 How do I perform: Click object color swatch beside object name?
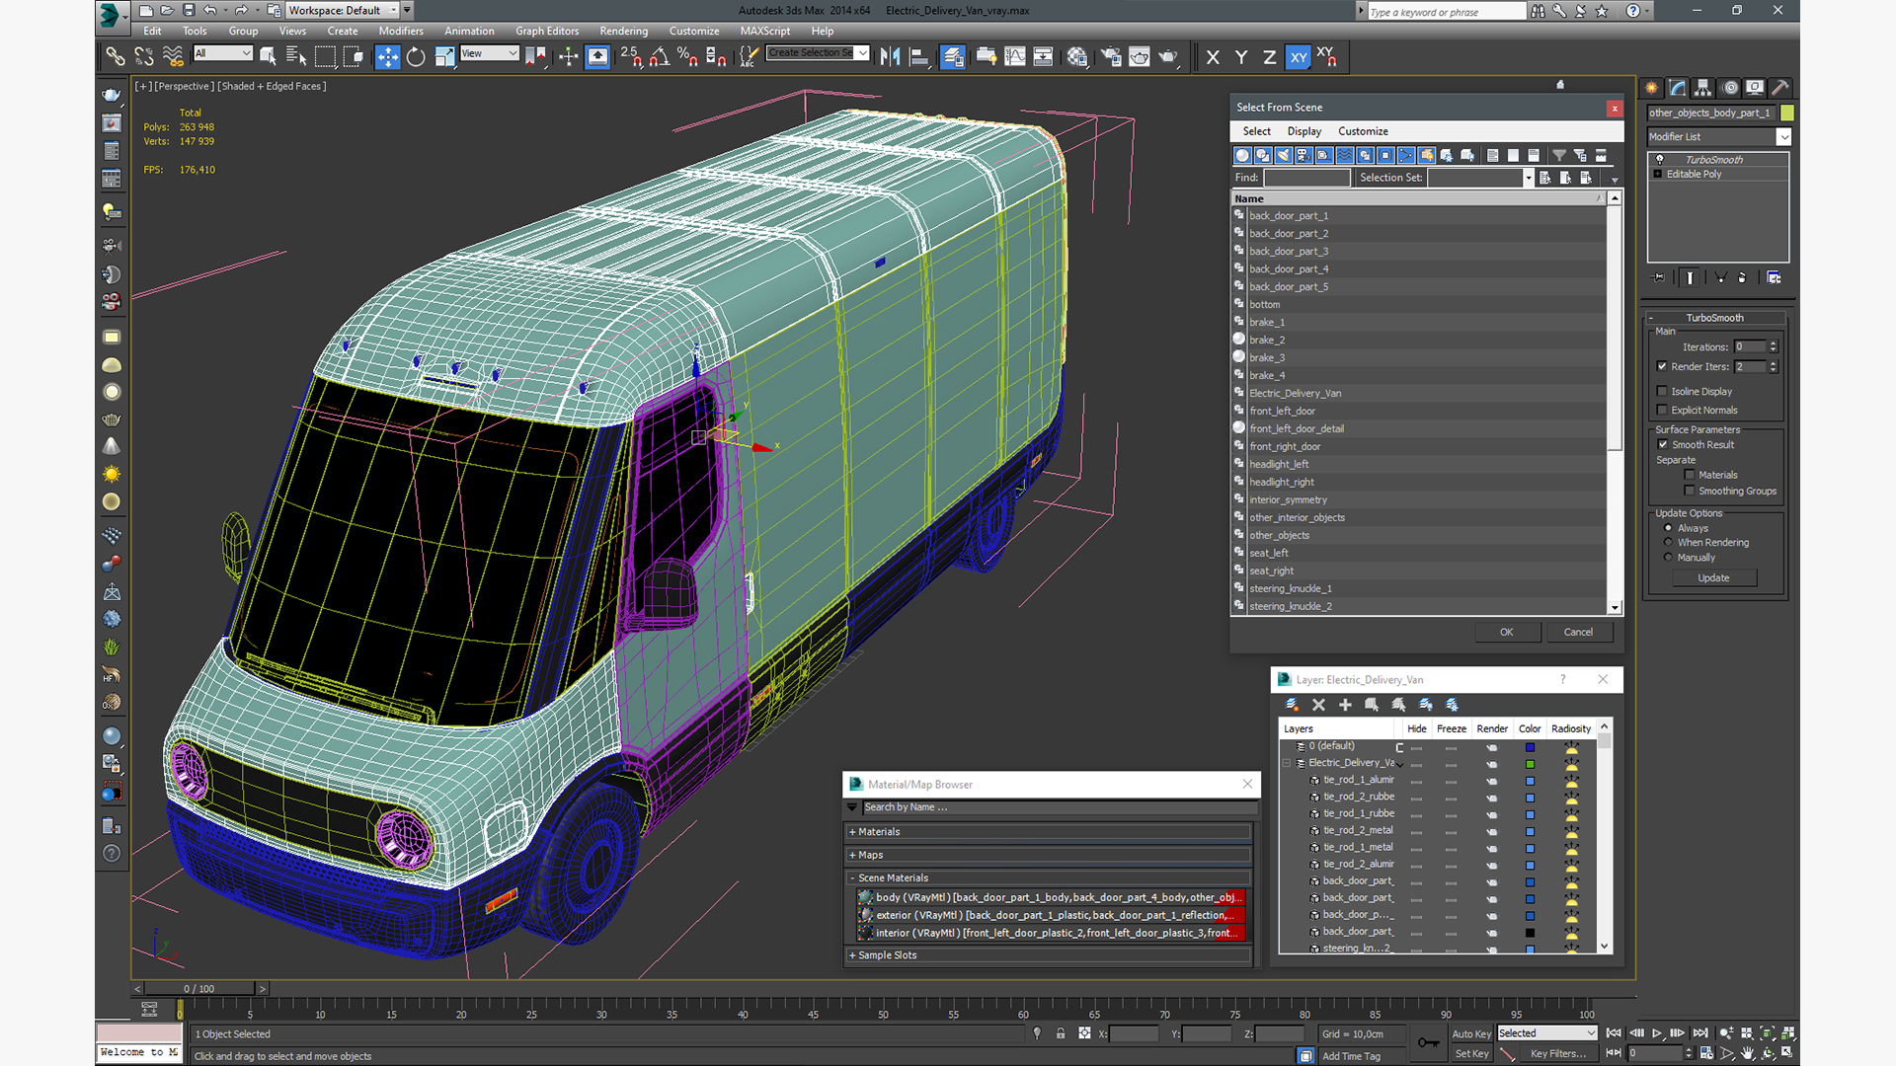pos(1786,113)
